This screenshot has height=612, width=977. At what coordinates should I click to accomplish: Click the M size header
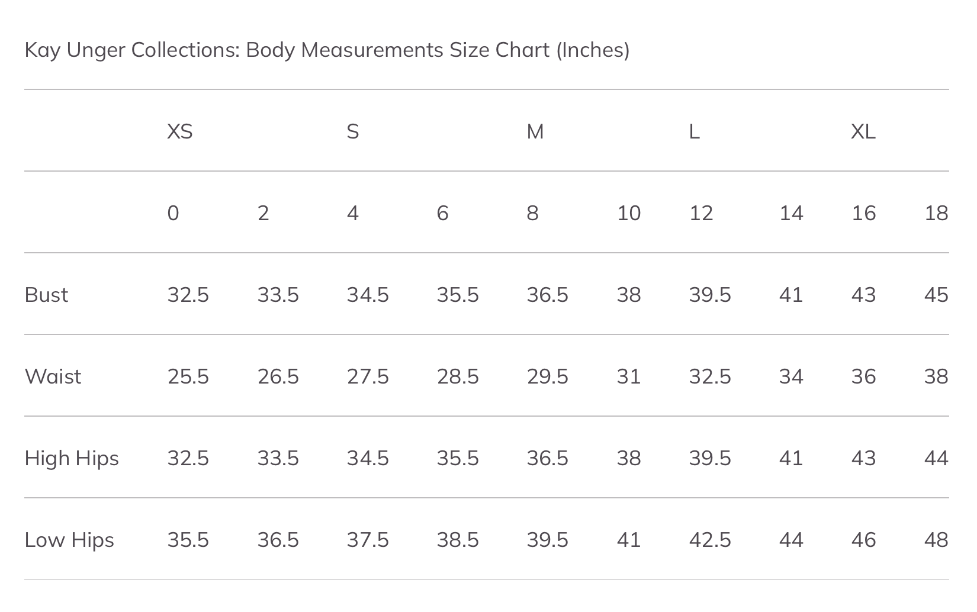click(x=535, y=131)
